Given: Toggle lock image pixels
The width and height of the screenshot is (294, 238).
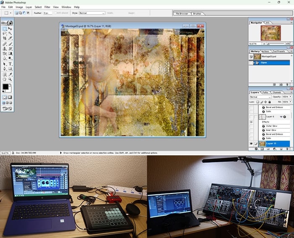Looking at the screenshot, I should (262, 102).
